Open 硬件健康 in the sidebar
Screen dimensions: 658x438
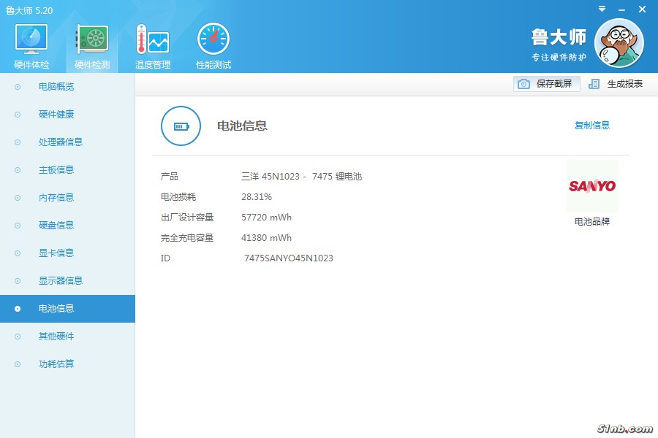coord(56,115)
